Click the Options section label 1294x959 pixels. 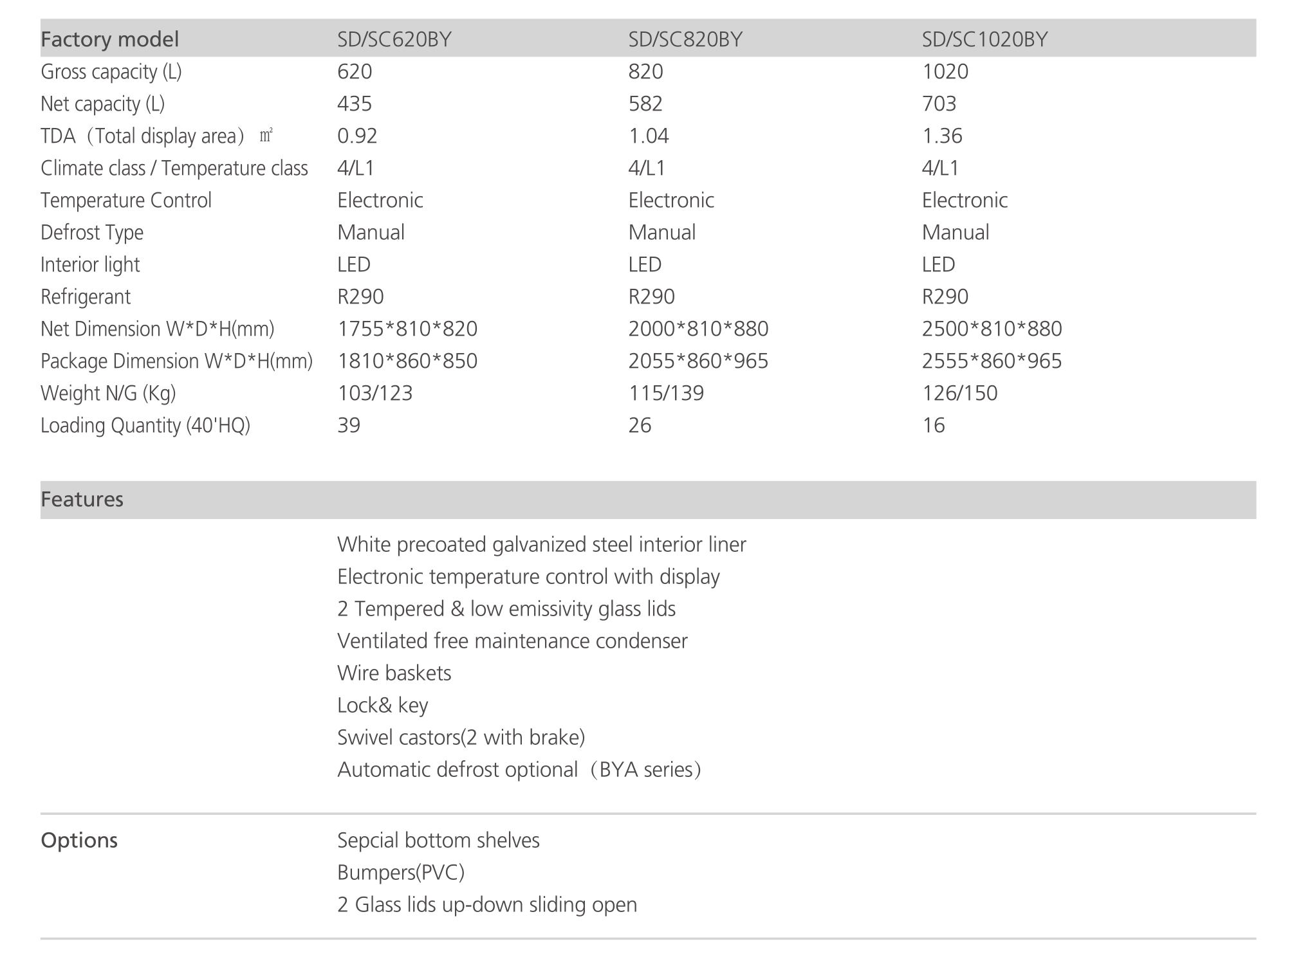click(x=79, y=840)
